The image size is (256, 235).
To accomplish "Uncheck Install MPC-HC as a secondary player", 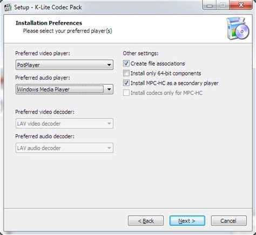I will tap(126, 83).
